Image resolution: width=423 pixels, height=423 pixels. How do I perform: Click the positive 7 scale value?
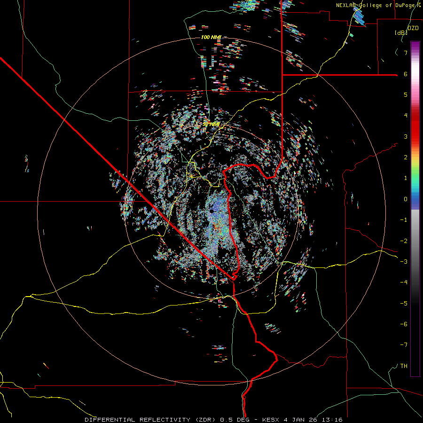pyautogui.click(x=406, y=53)
